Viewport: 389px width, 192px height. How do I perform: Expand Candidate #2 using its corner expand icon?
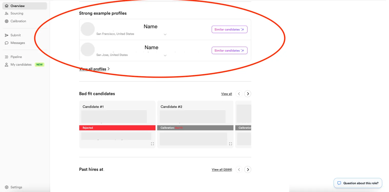(x=230, y=144)
